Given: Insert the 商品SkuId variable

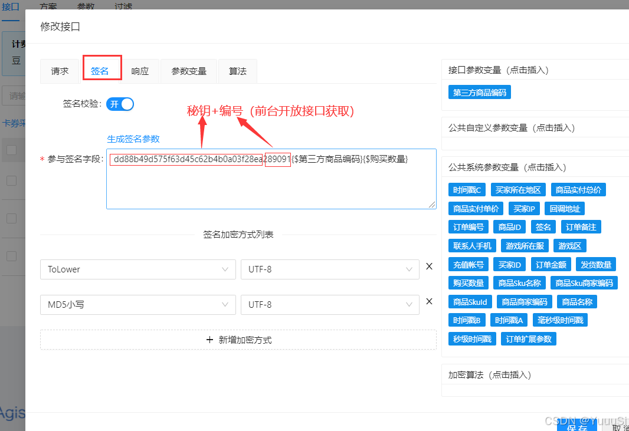Looking at the screenshot, I should 470,302.
